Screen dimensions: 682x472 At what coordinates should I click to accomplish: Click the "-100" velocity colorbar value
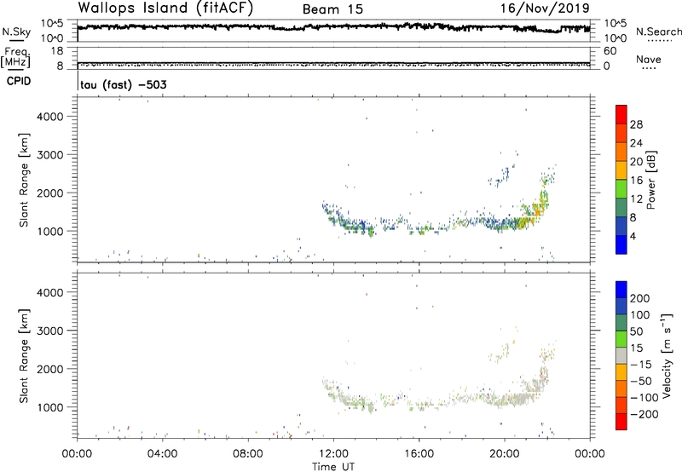(x=644, y=398)
